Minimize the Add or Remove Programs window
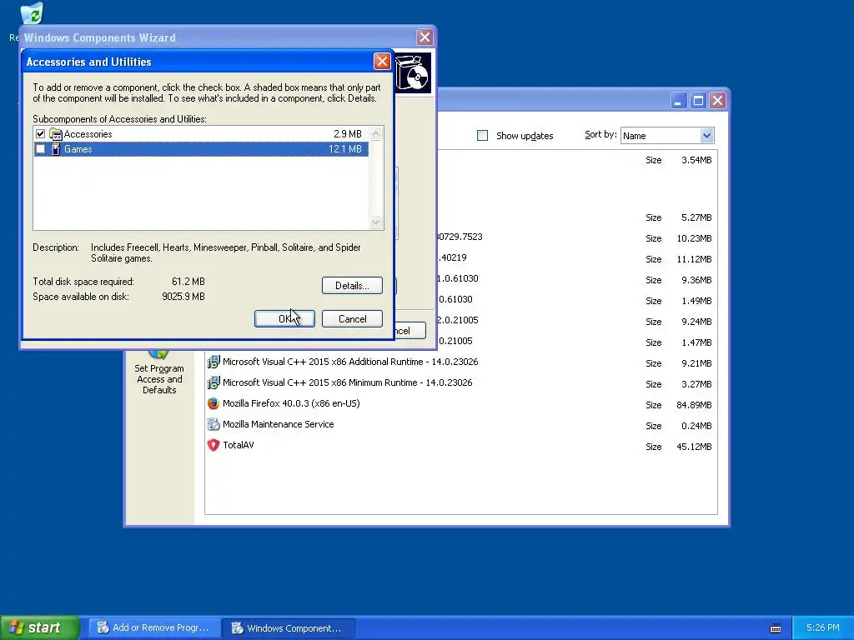Screen dimensions: 854x640 coord(679,101)
